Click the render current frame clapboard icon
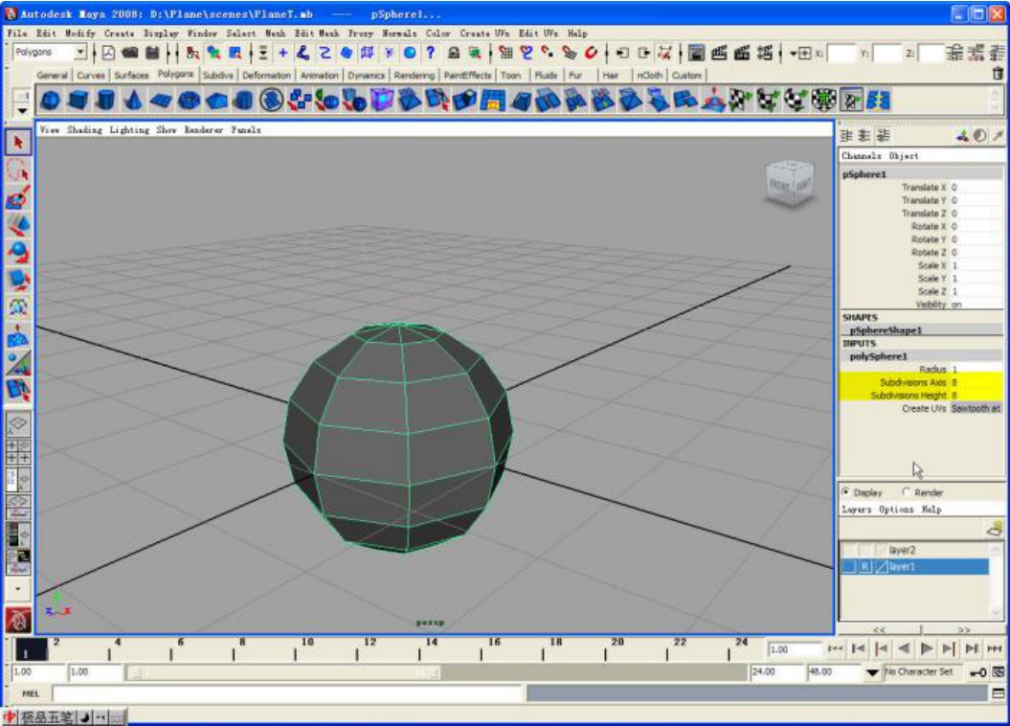This screenshot has width=1010, height=726. point(720,53)
